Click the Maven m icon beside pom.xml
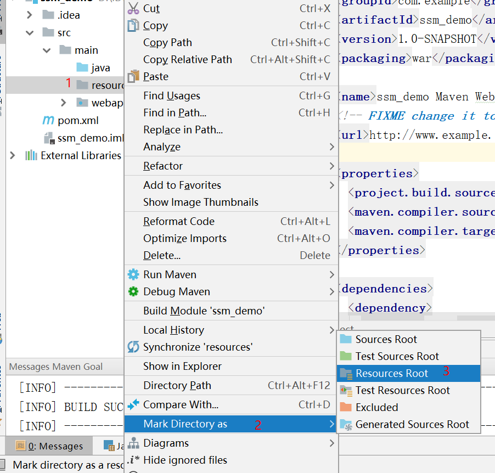Image resolution: width=495 pixels, height=473 pixels. pos(48,120)
